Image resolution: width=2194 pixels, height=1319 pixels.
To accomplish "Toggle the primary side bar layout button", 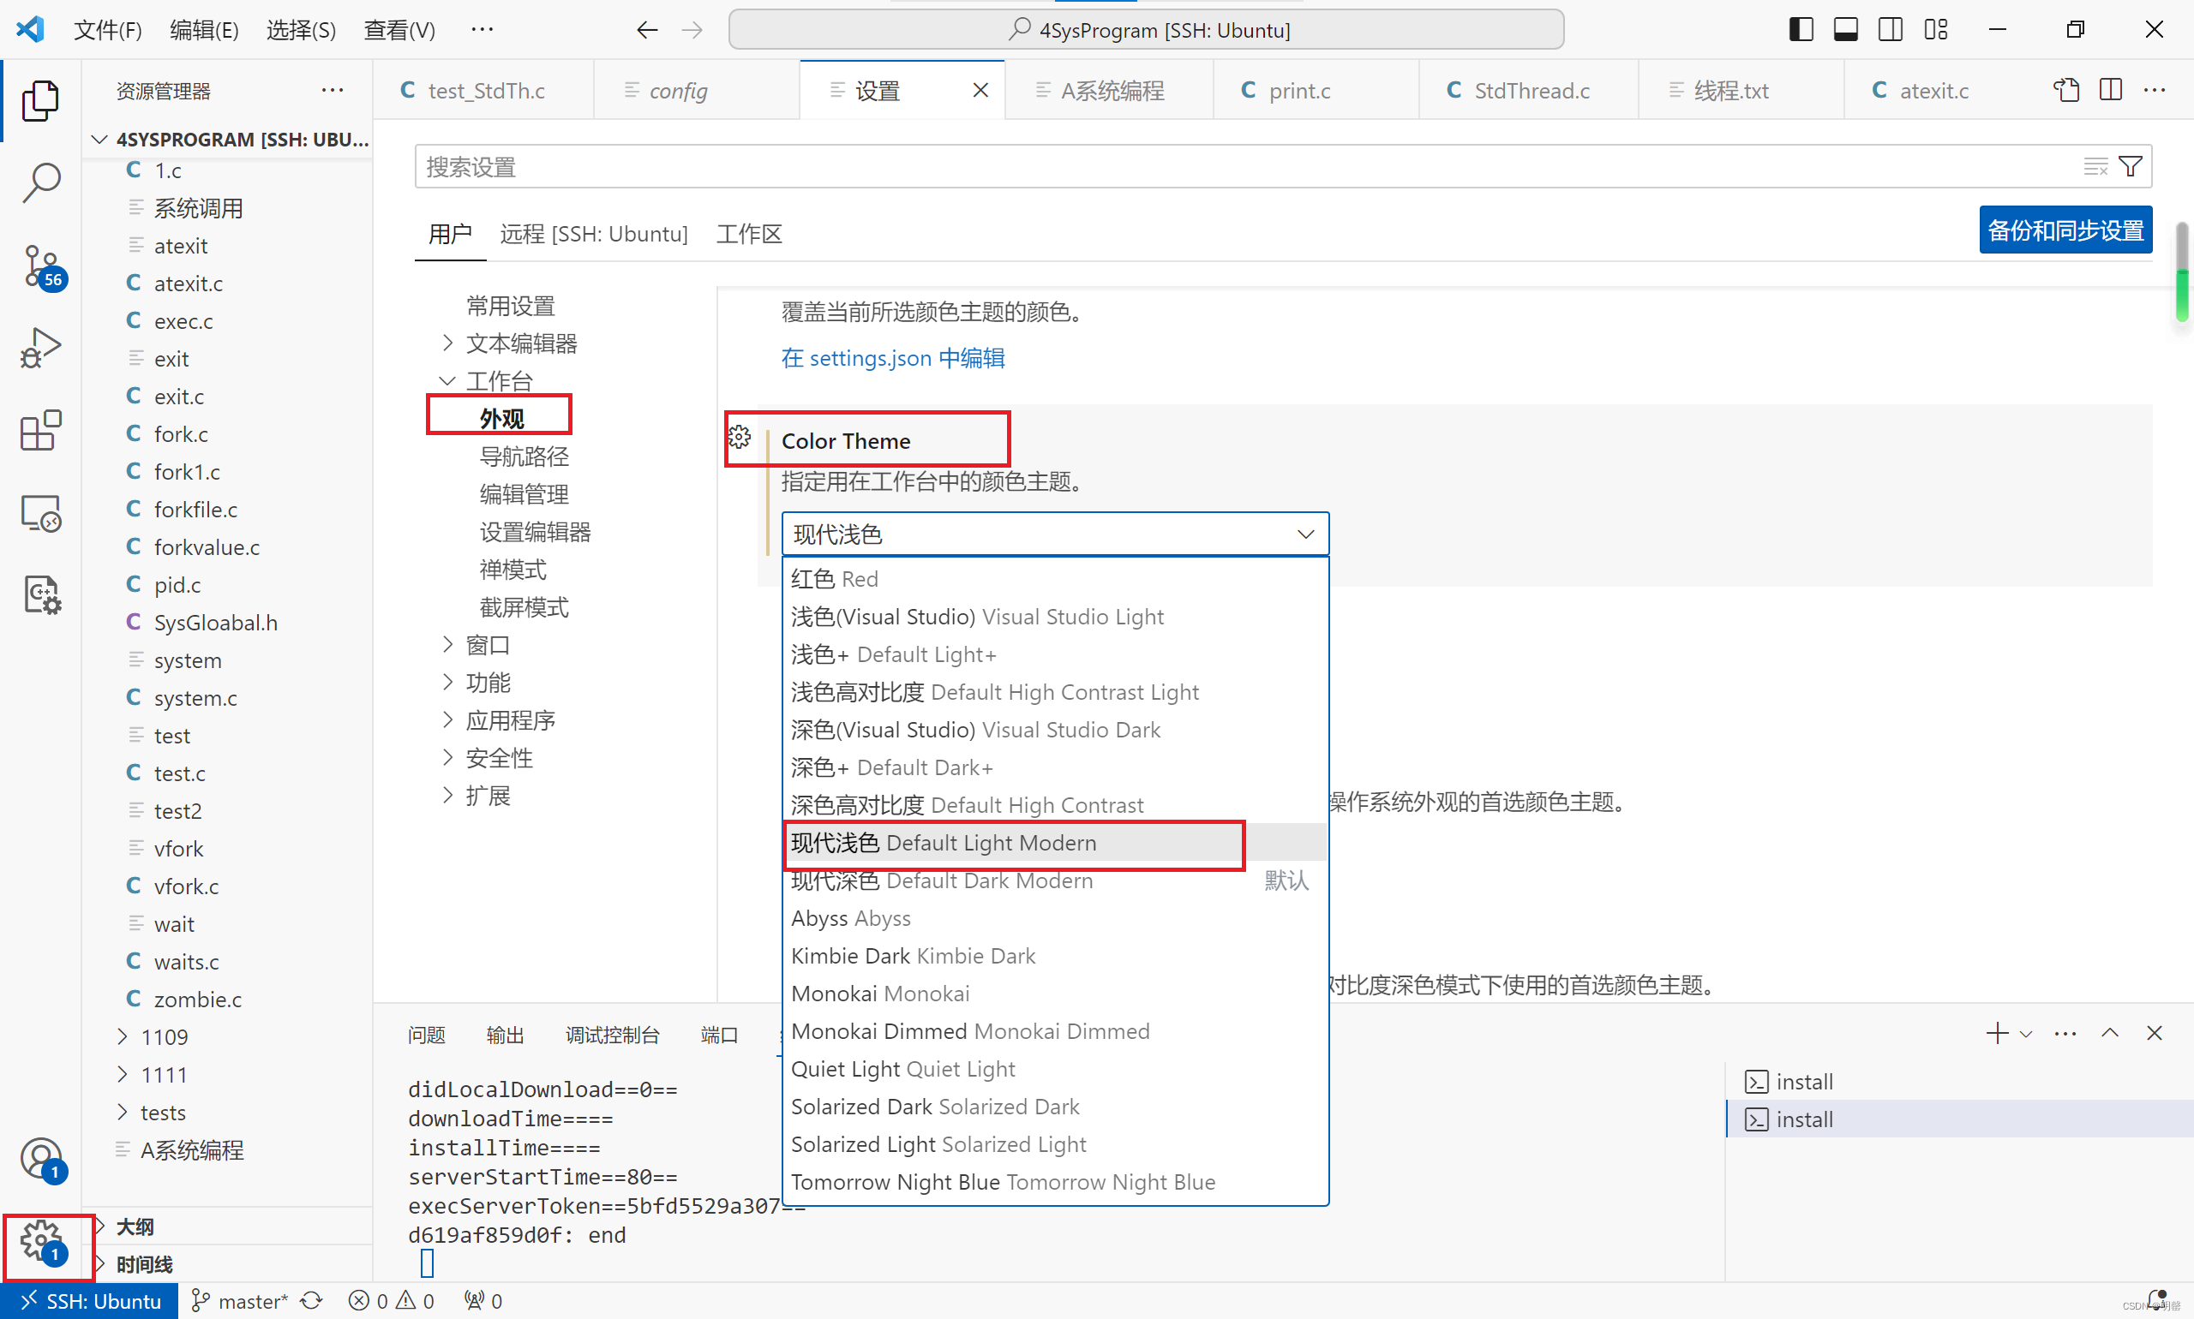I will click(1800, 29).
